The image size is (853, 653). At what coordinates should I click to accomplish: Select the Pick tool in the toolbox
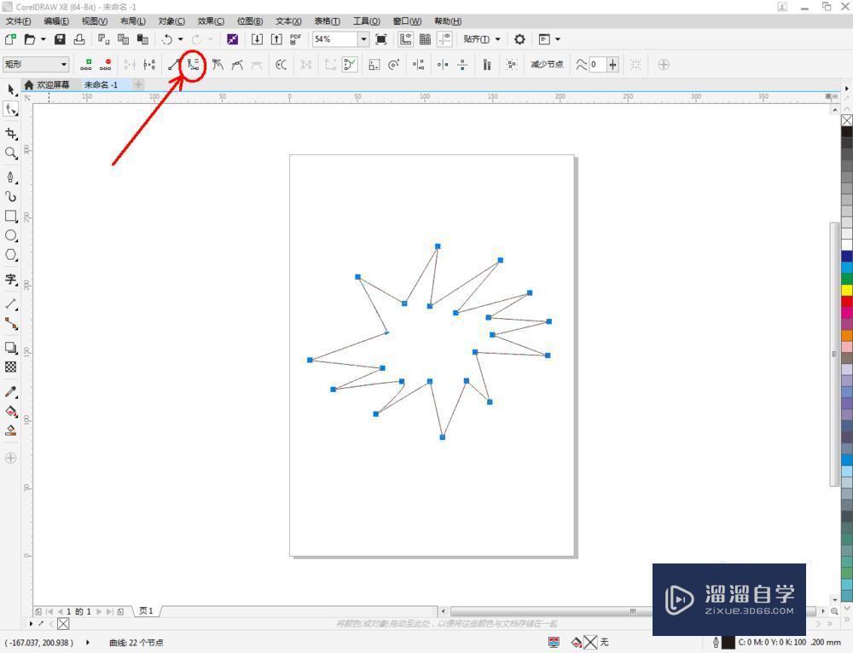click(11, 90)
